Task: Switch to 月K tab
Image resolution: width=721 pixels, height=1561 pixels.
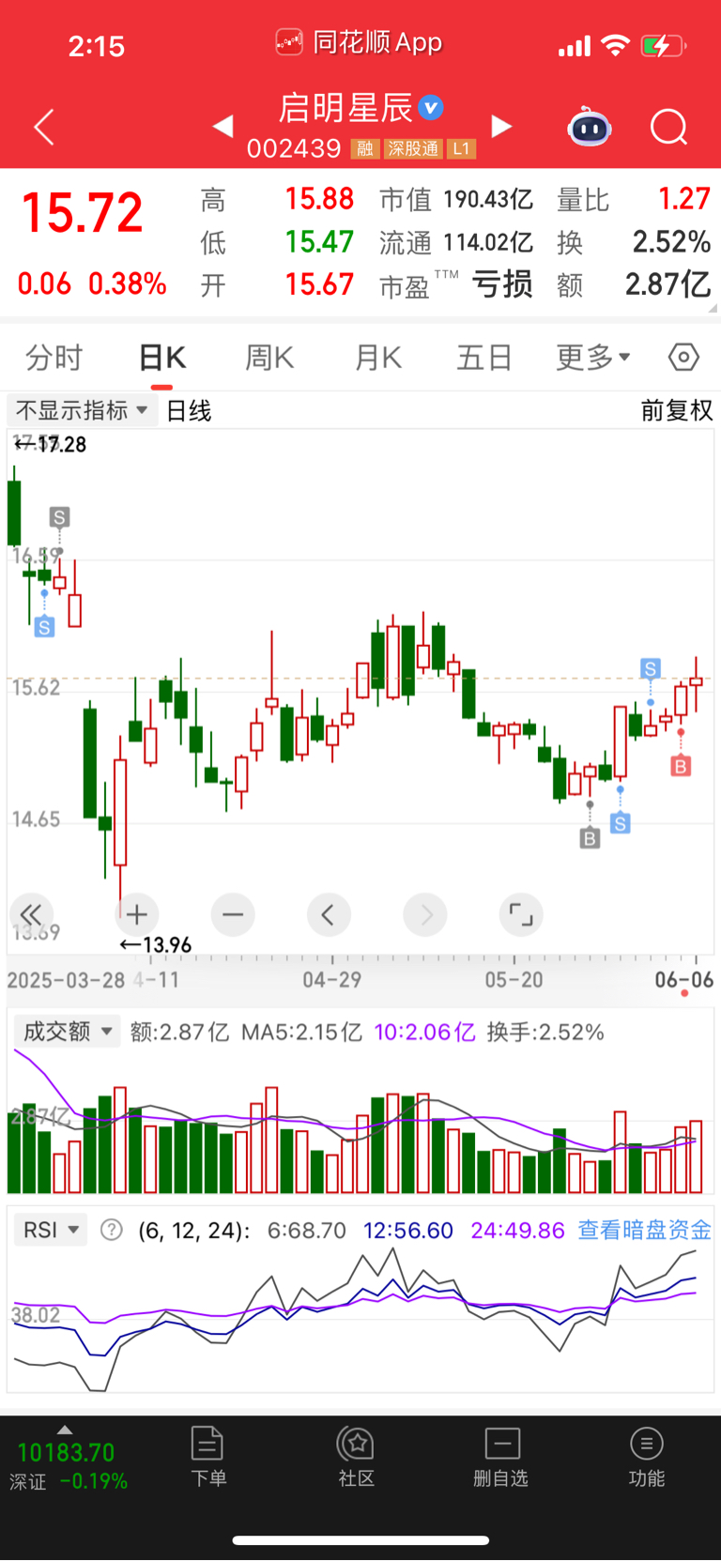Action: (x=378, y=358)
